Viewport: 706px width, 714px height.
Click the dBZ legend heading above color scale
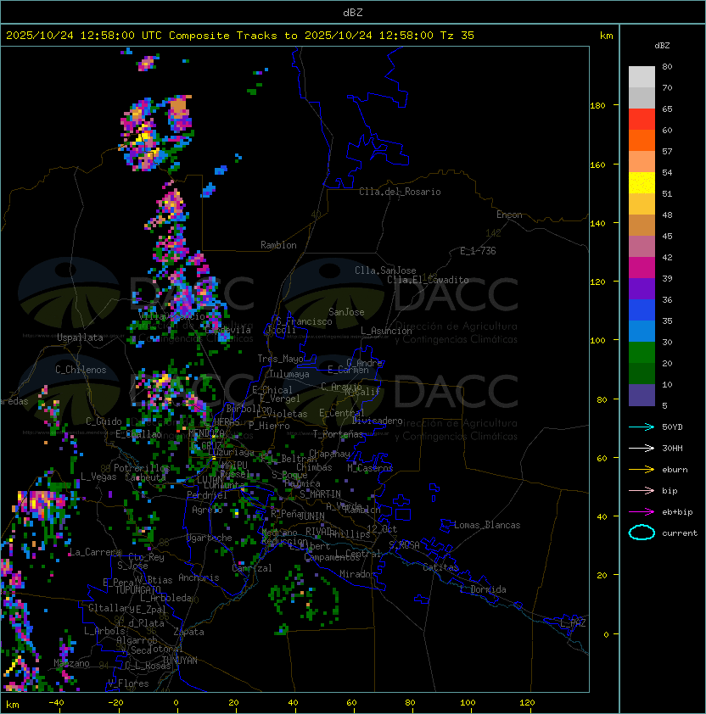click(x=662, y=46)
